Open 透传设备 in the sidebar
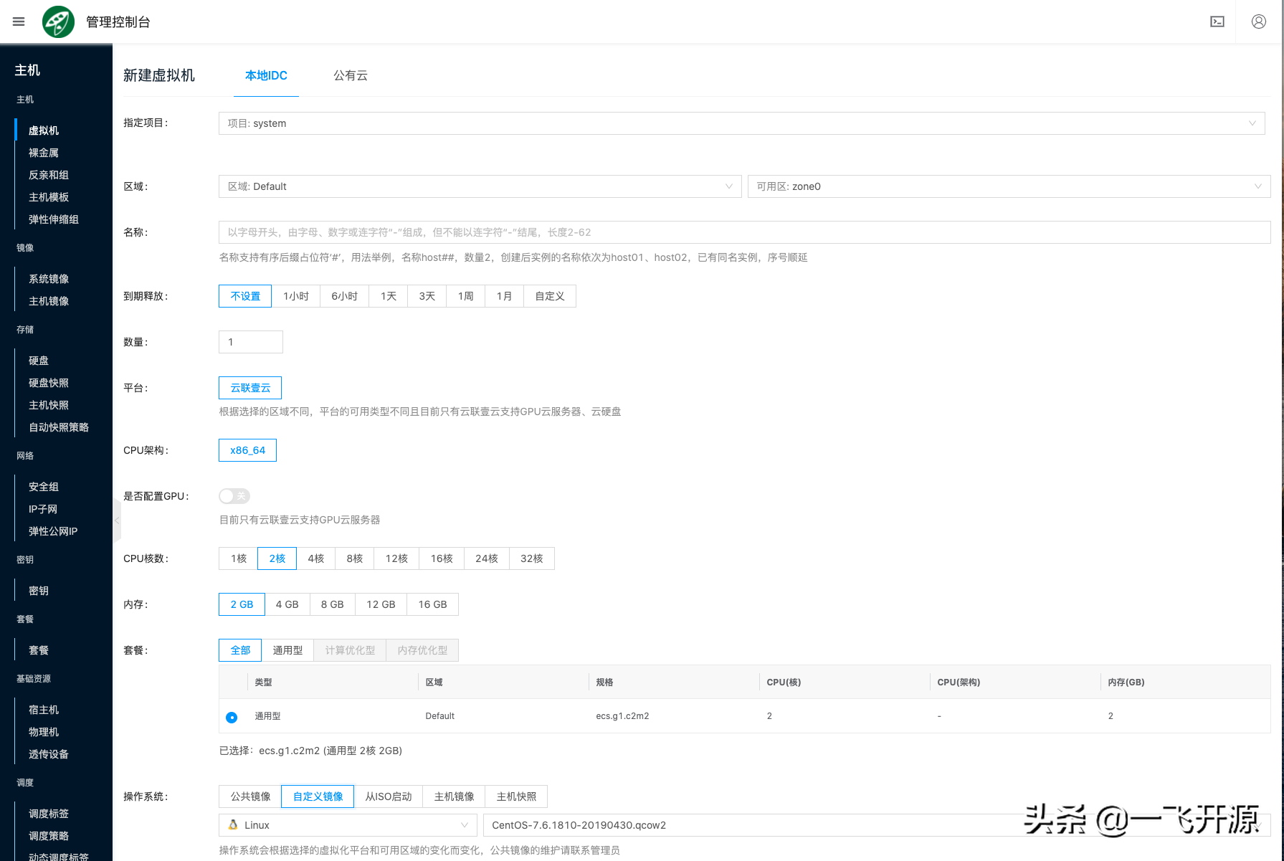 (x=49, y=754)
